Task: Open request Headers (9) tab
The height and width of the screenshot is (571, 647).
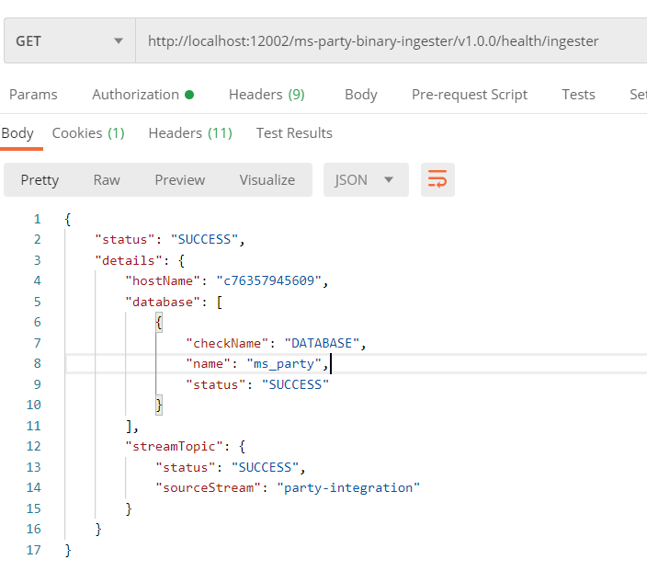Action: click(x=267, y=95)
